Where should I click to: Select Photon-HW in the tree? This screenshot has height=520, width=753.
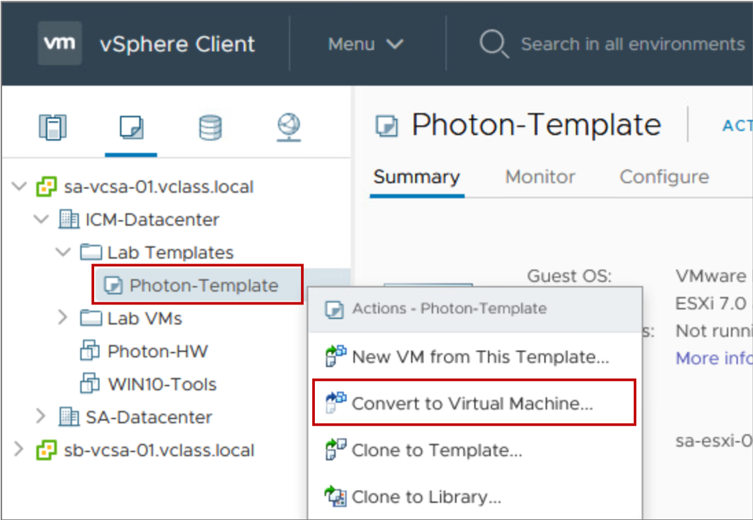click(x=157, y=351)
